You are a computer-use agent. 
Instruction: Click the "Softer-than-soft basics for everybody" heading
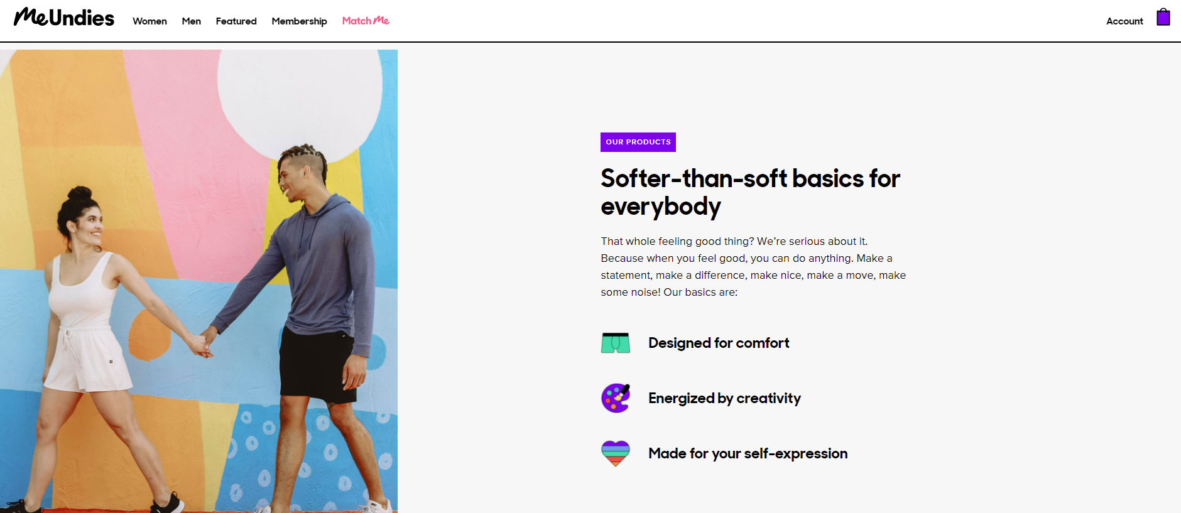click(x=750, y=192)
